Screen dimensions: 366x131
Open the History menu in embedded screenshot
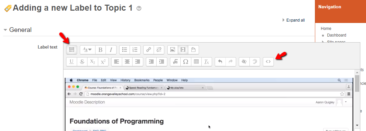pos(125,80)
